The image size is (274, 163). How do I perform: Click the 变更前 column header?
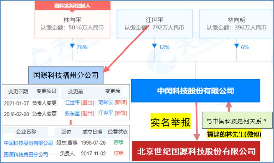pyautogui.click(x=76, y=91)
